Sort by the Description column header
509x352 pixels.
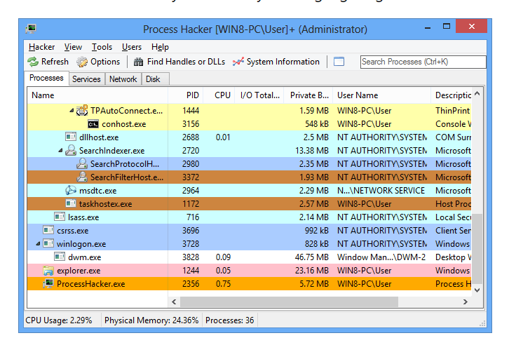pyautogui.click(x=452, y=95)
